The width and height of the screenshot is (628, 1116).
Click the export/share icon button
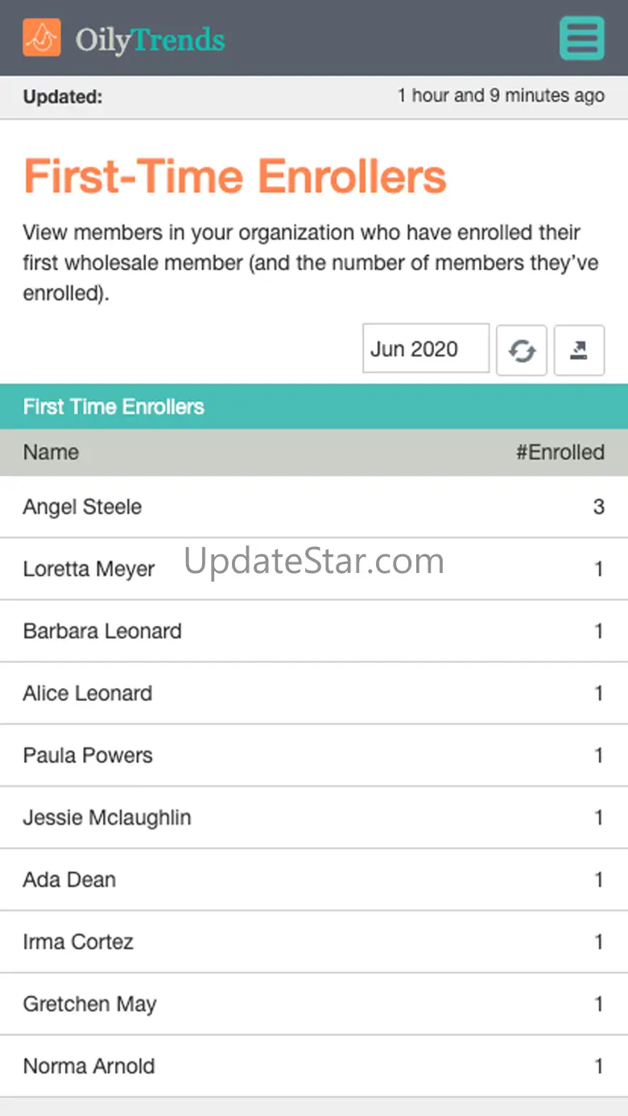579,350
